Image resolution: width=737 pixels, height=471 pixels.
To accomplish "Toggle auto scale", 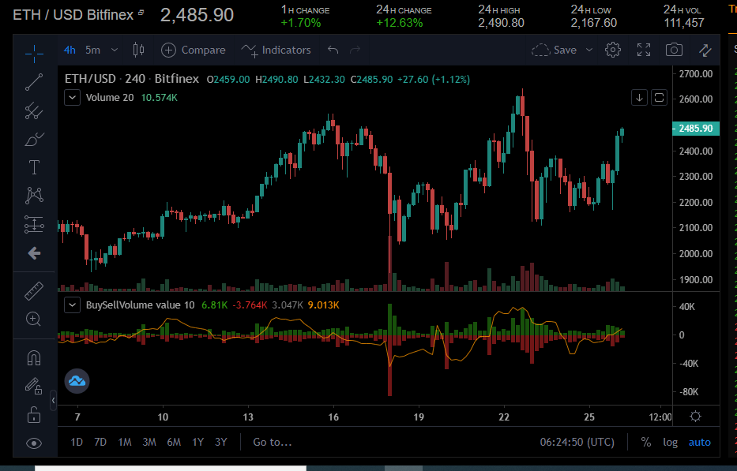I will pos(699,443).
